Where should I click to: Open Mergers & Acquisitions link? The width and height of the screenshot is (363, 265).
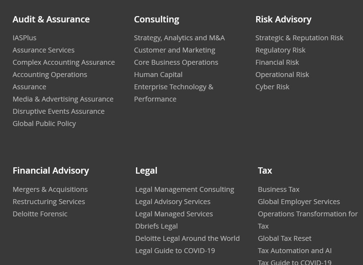pos(50,189)
